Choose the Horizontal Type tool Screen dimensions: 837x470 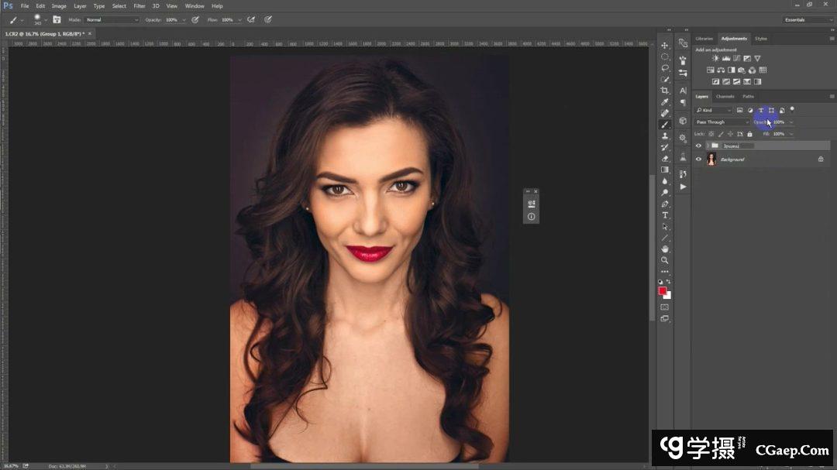tap(665, 215)
